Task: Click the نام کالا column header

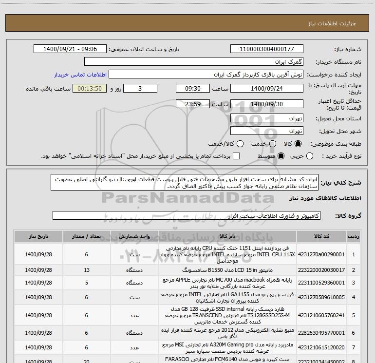Action: pyautogui.click(x=227, y=236)
